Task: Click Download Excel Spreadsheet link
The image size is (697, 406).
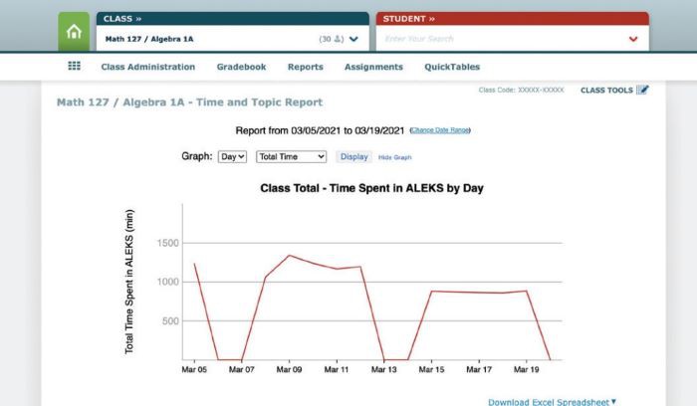Action: tap(552, 401)
